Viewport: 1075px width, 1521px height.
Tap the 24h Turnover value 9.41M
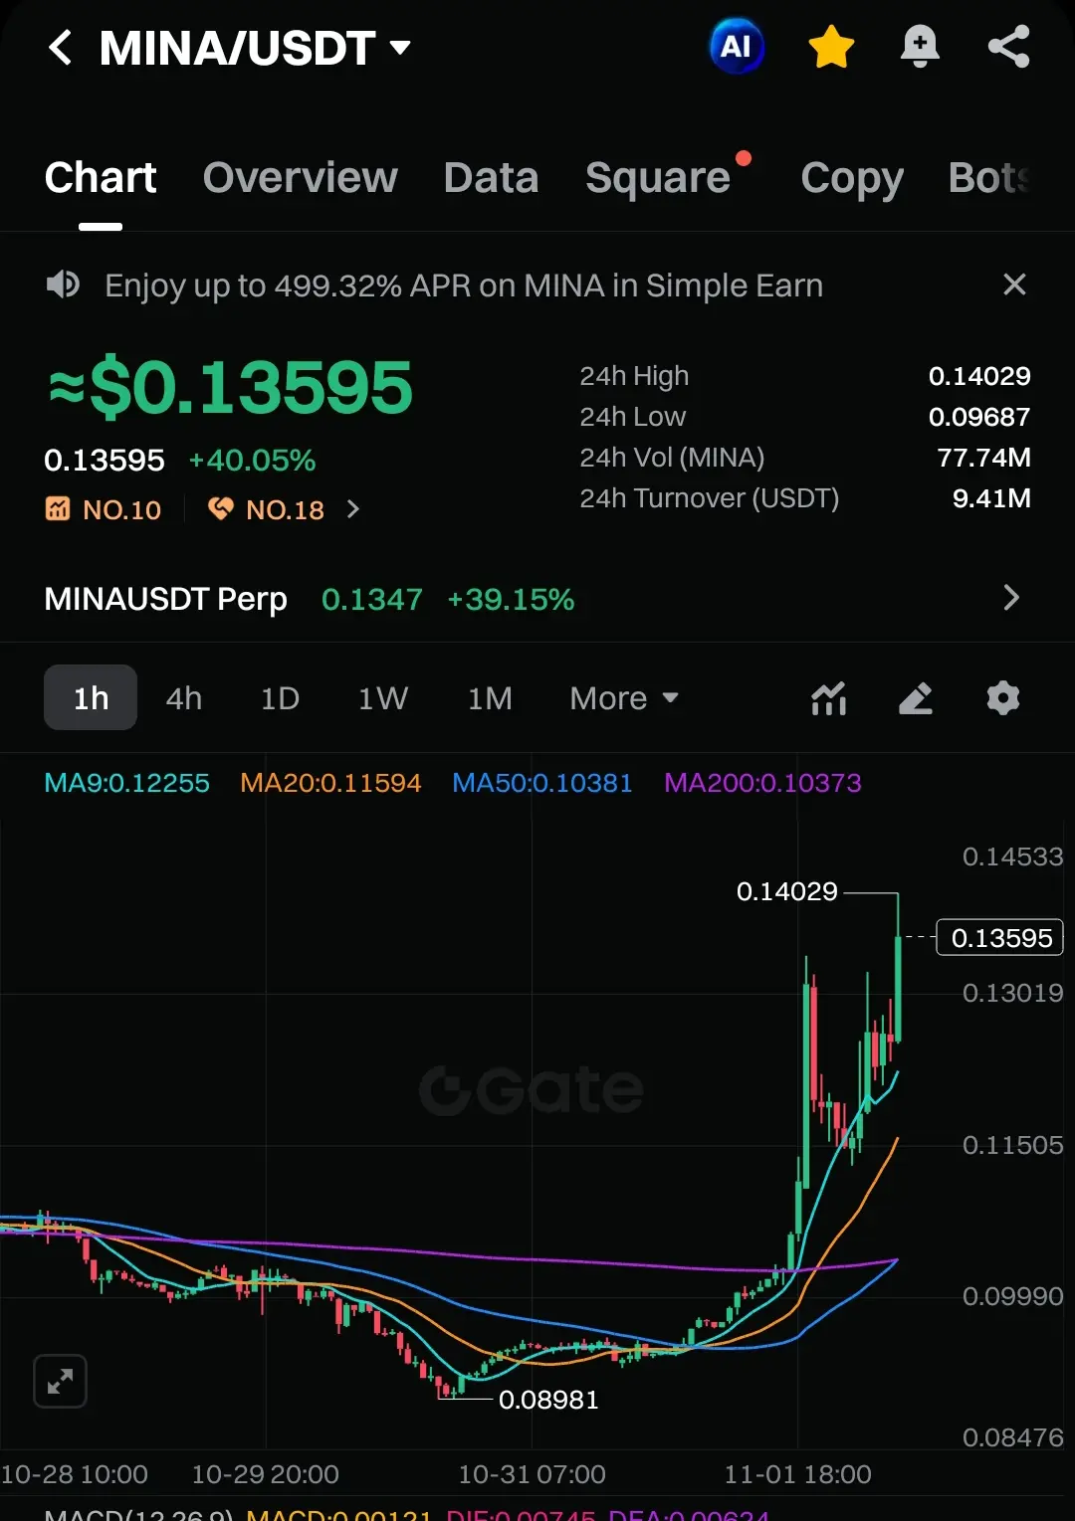pyautogui.click(x=991, y=498)
